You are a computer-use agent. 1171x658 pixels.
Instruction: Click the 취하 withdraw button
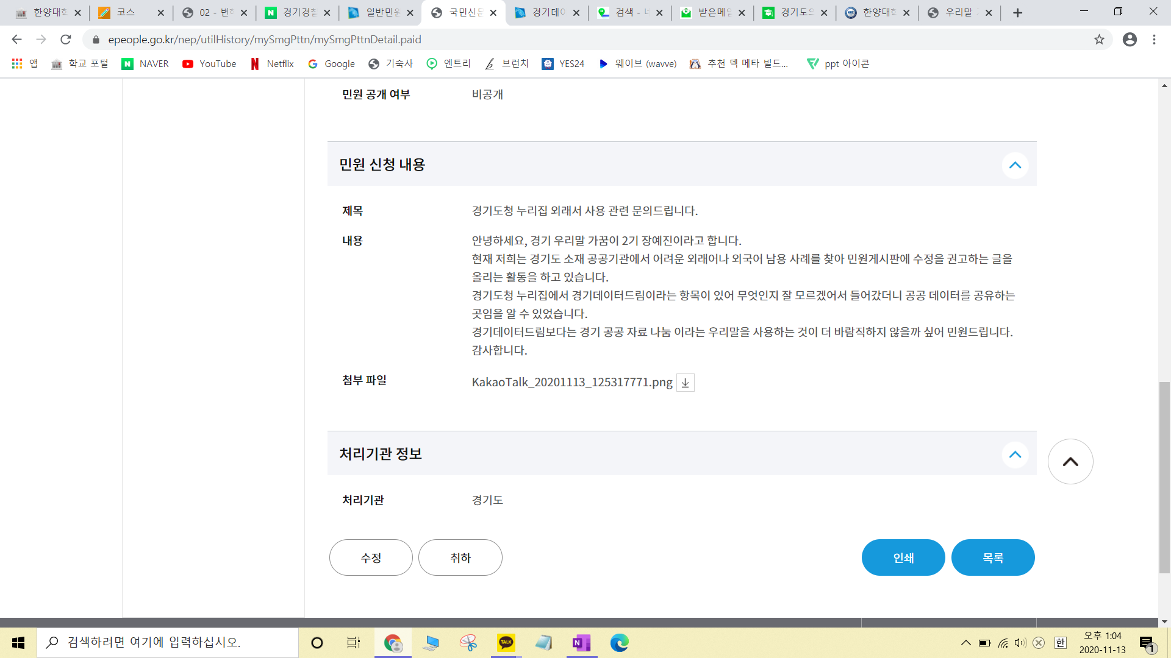click(460, 557)
